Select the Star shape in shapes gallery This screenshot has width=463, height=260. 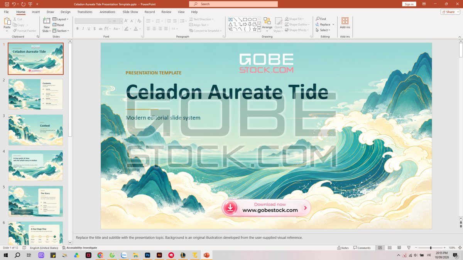(x=255, y=29)
